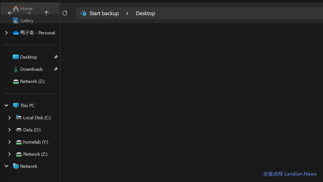
Task: Click the Start backup breadcrumb text
Action: click(104, 13)
